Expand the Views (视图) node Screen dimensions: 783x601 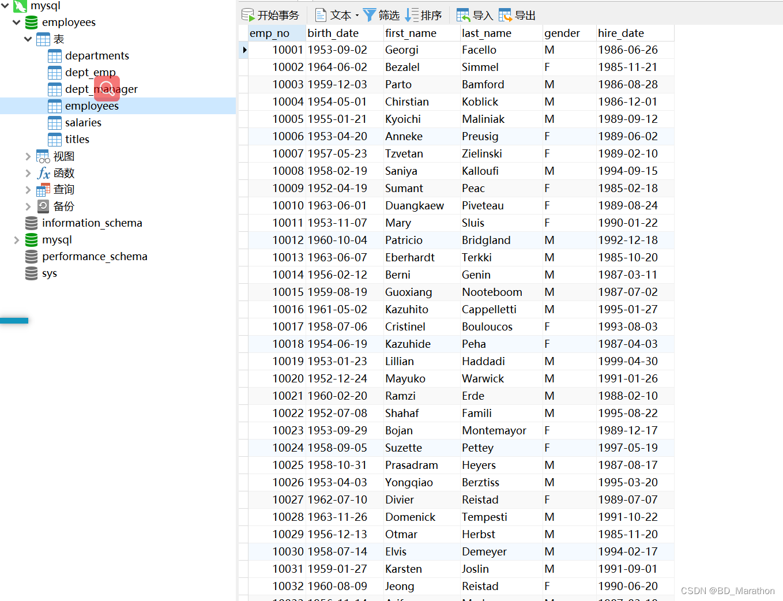coord(28,156)
